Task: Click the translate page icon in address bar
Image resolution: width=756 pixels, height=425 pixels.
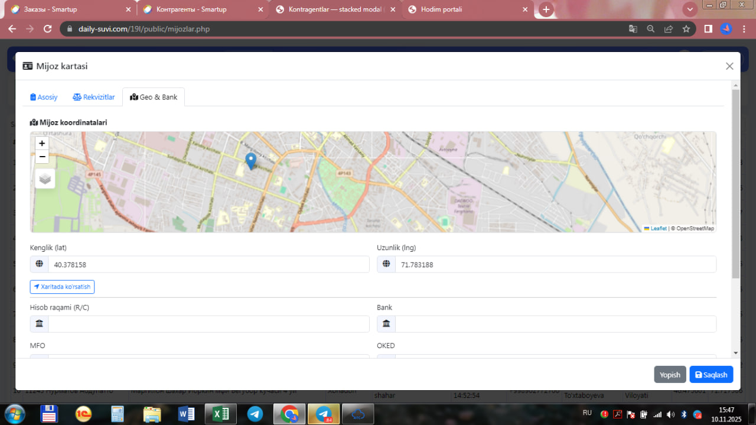Action: click(633, 29)
